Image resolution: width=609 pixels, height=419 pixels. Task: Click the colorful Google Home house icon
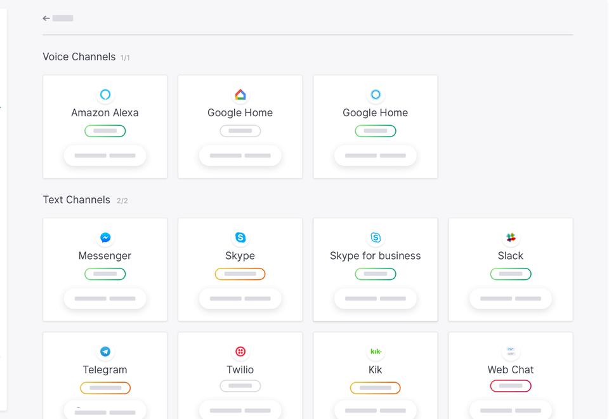pos(240,95)
